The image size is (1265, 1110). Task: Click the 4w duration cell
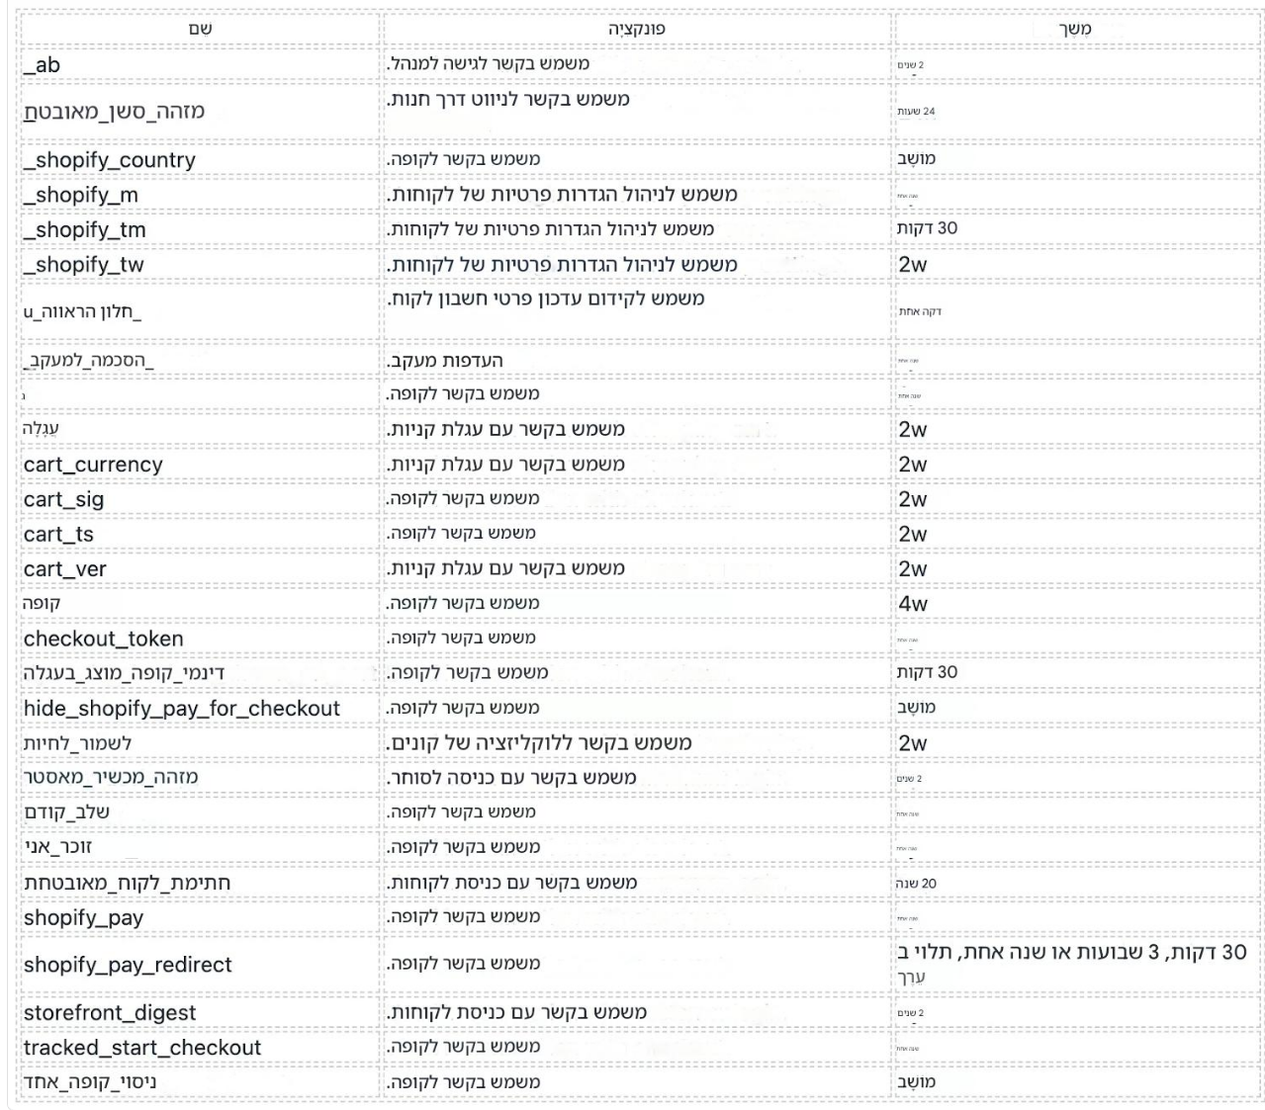[913, 604]
